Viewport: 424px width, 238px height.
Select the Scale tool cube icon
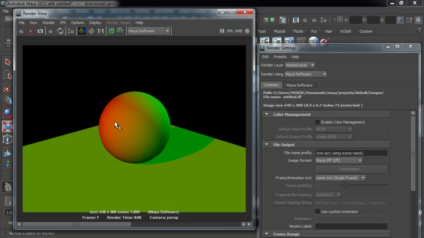[8, 126]
